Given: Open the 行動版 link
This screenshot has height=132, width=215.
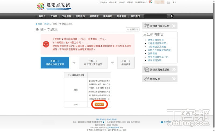Looking at the screenshot, I should (130, 2).
